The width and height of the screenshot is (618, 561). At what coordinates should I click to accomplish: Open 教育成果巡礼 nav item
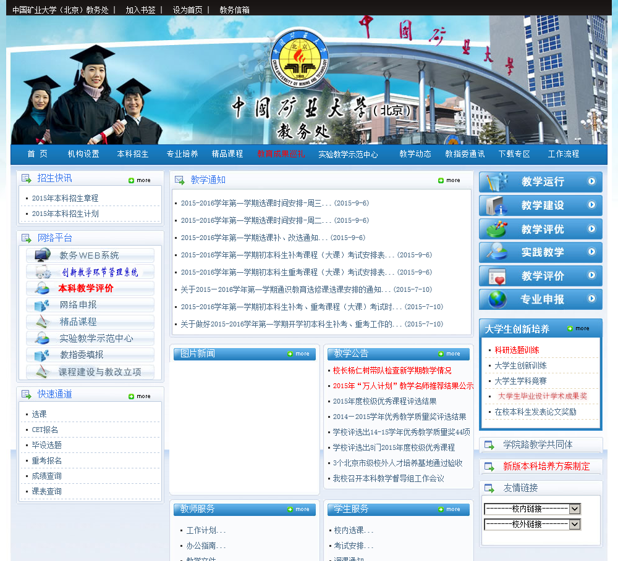pyautogui.click(x=281, y=154)
